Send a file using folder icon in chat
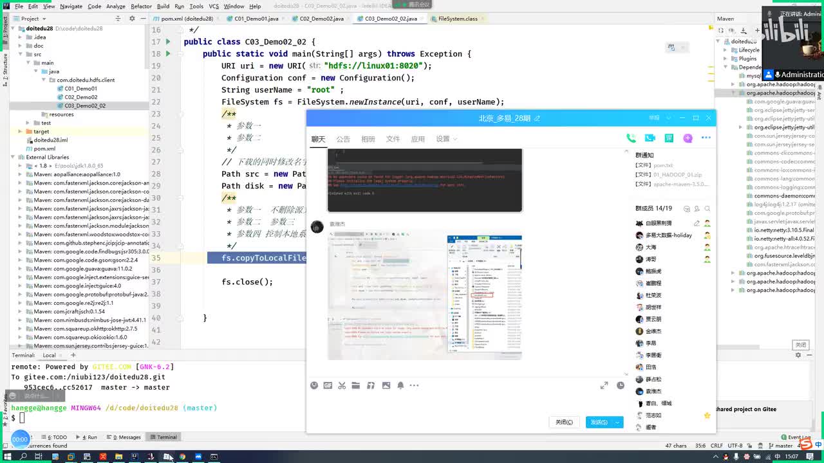This screenshot has height=463, width=824. point(356,385)
